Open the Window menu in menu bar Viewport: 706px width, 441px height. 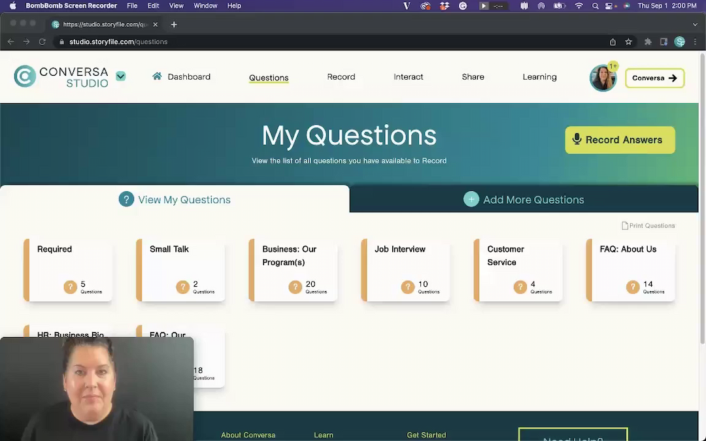205,6
